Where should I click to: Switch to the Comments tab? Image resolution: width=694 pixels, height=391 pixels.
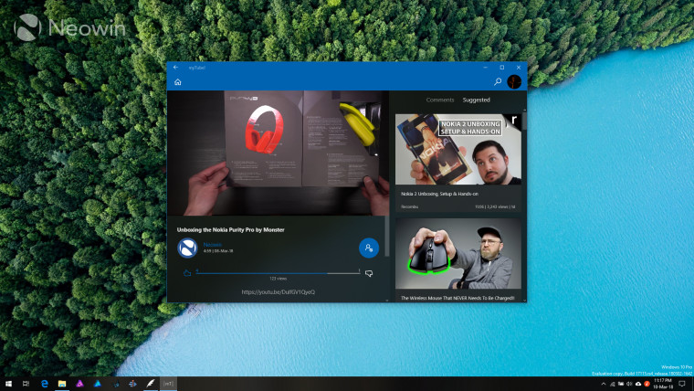[440, 100]
